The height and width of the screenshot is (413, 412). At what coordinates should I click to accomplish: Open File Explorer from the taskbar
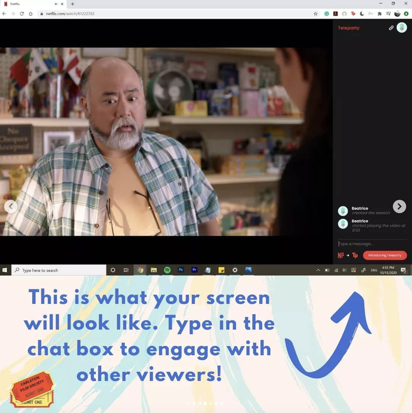pos(154,270)
